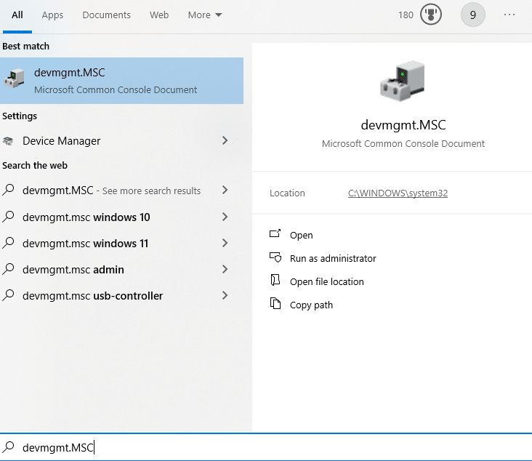Viewport: 532px width, 461px height.
Task: Switch to the Web tab
Action: [x=158, y=15]
